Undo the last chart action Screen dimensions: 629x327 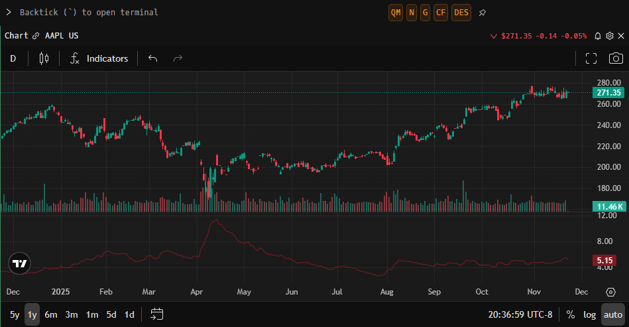[x=153, y=58]
